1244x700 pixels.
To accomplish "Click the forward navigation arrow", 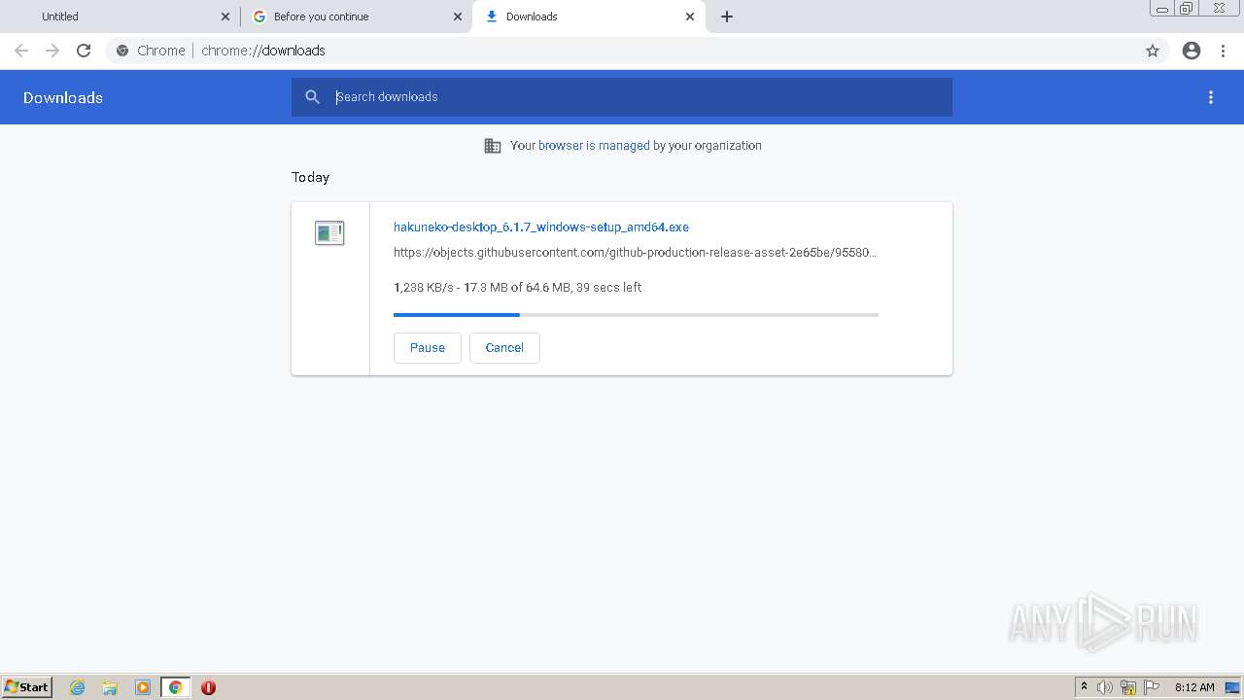I will tap(52, 51).
